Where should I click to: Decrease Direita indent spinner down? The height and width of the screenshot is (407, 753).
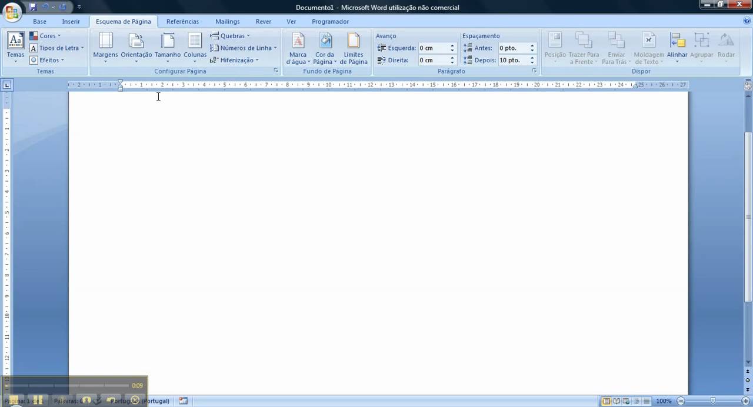point(452,62)
